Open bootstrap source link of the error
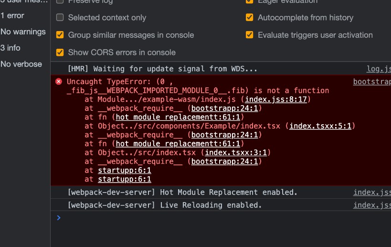 pos(372,82)
